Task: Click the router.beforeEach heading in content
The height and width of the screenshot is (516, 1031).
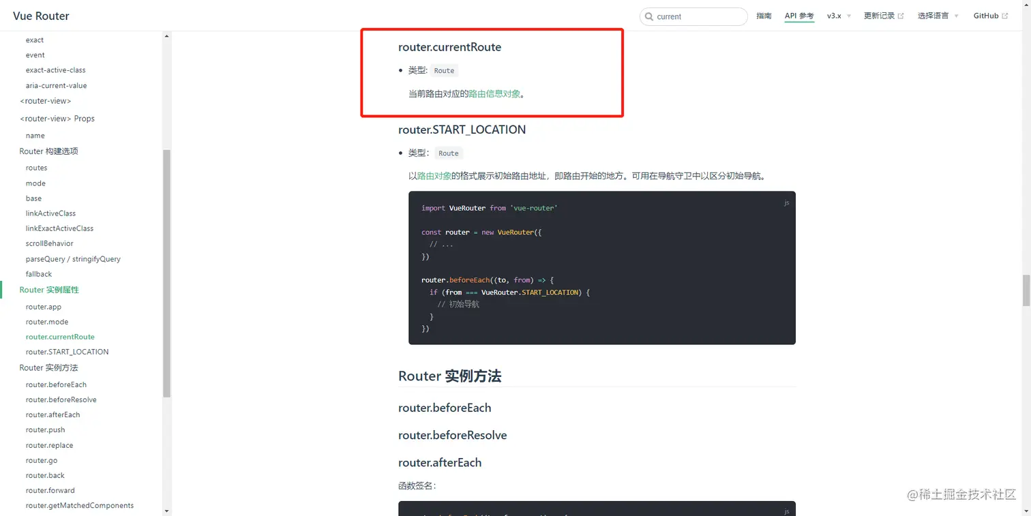Action: coord(445,408)
